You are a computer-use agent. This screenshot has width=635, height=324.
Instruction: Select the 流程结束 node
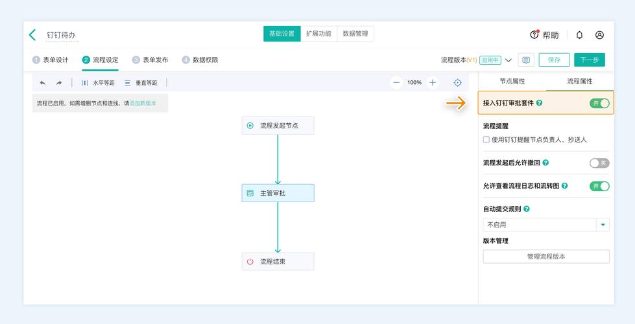click(x=278, y=261)
